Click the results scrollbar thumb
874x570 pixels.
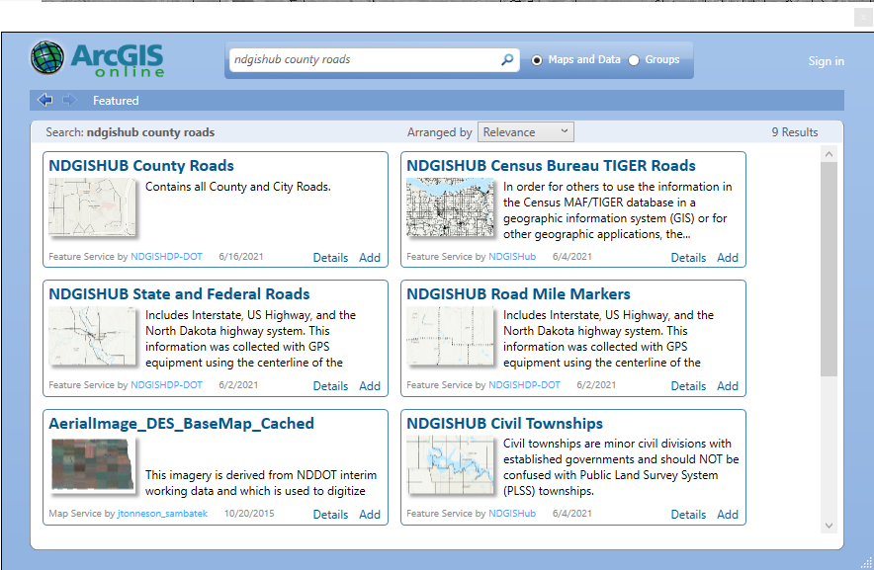pos(829,269)
